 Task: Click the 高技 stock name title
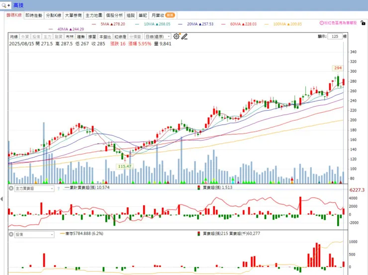(x=18, y=5)
